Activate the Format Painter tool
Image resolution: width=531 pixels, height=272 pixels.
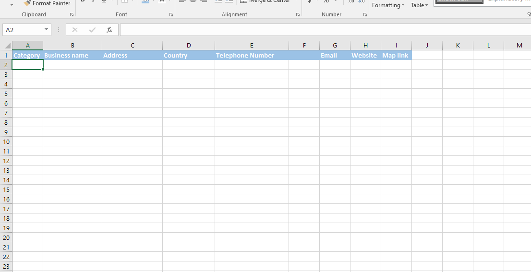coord(47,3)
